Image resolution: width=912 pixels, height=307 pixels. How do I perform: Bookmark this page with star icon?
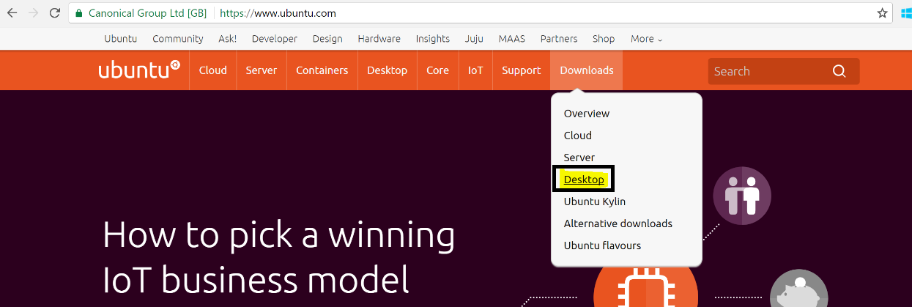tap(882, 13)
